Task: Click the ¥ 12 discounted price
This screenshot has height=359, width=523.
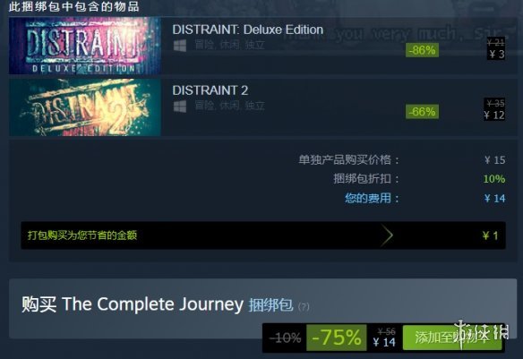Action: point(494,115)
